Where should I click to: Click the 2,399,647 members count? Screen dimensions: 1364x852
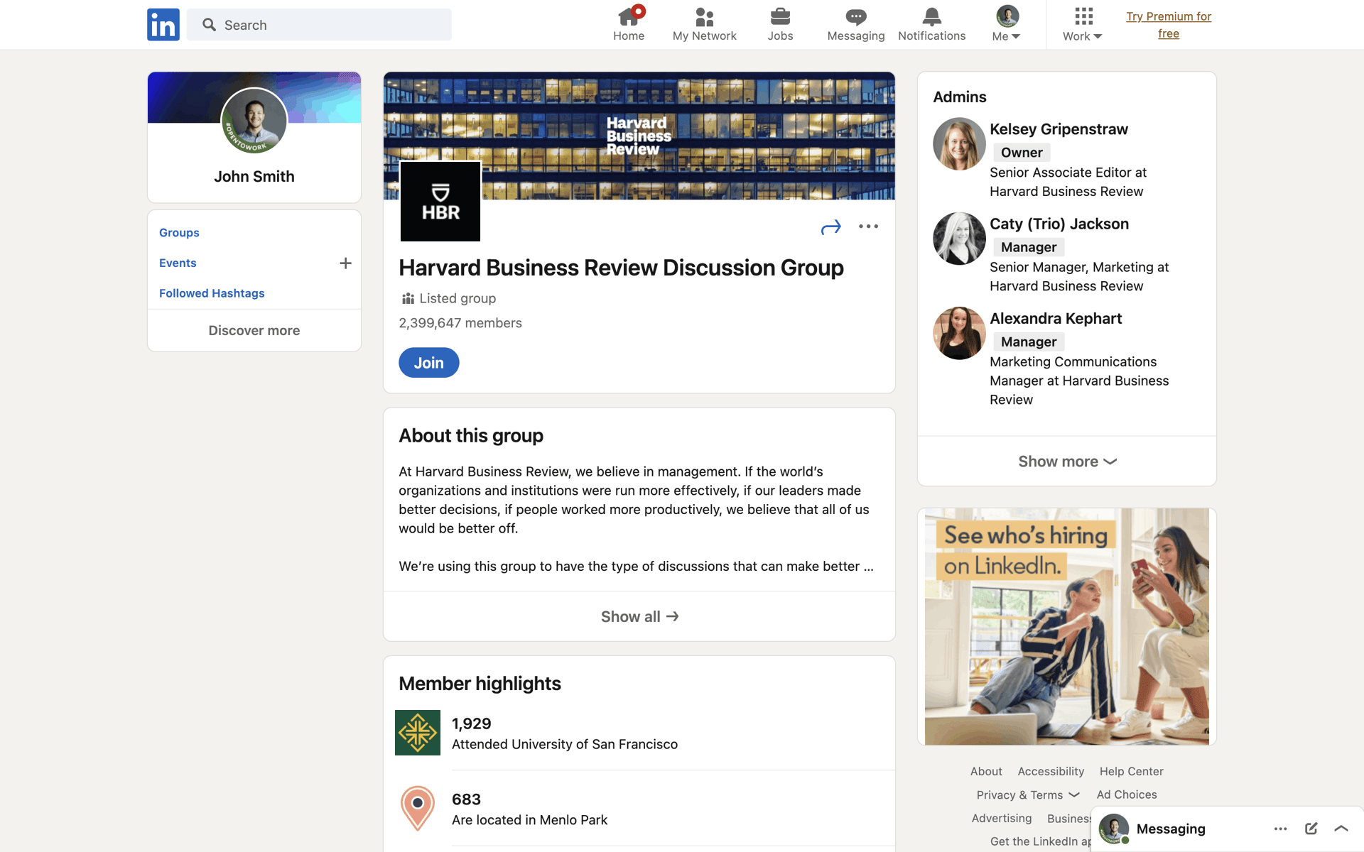pos(460,323)
